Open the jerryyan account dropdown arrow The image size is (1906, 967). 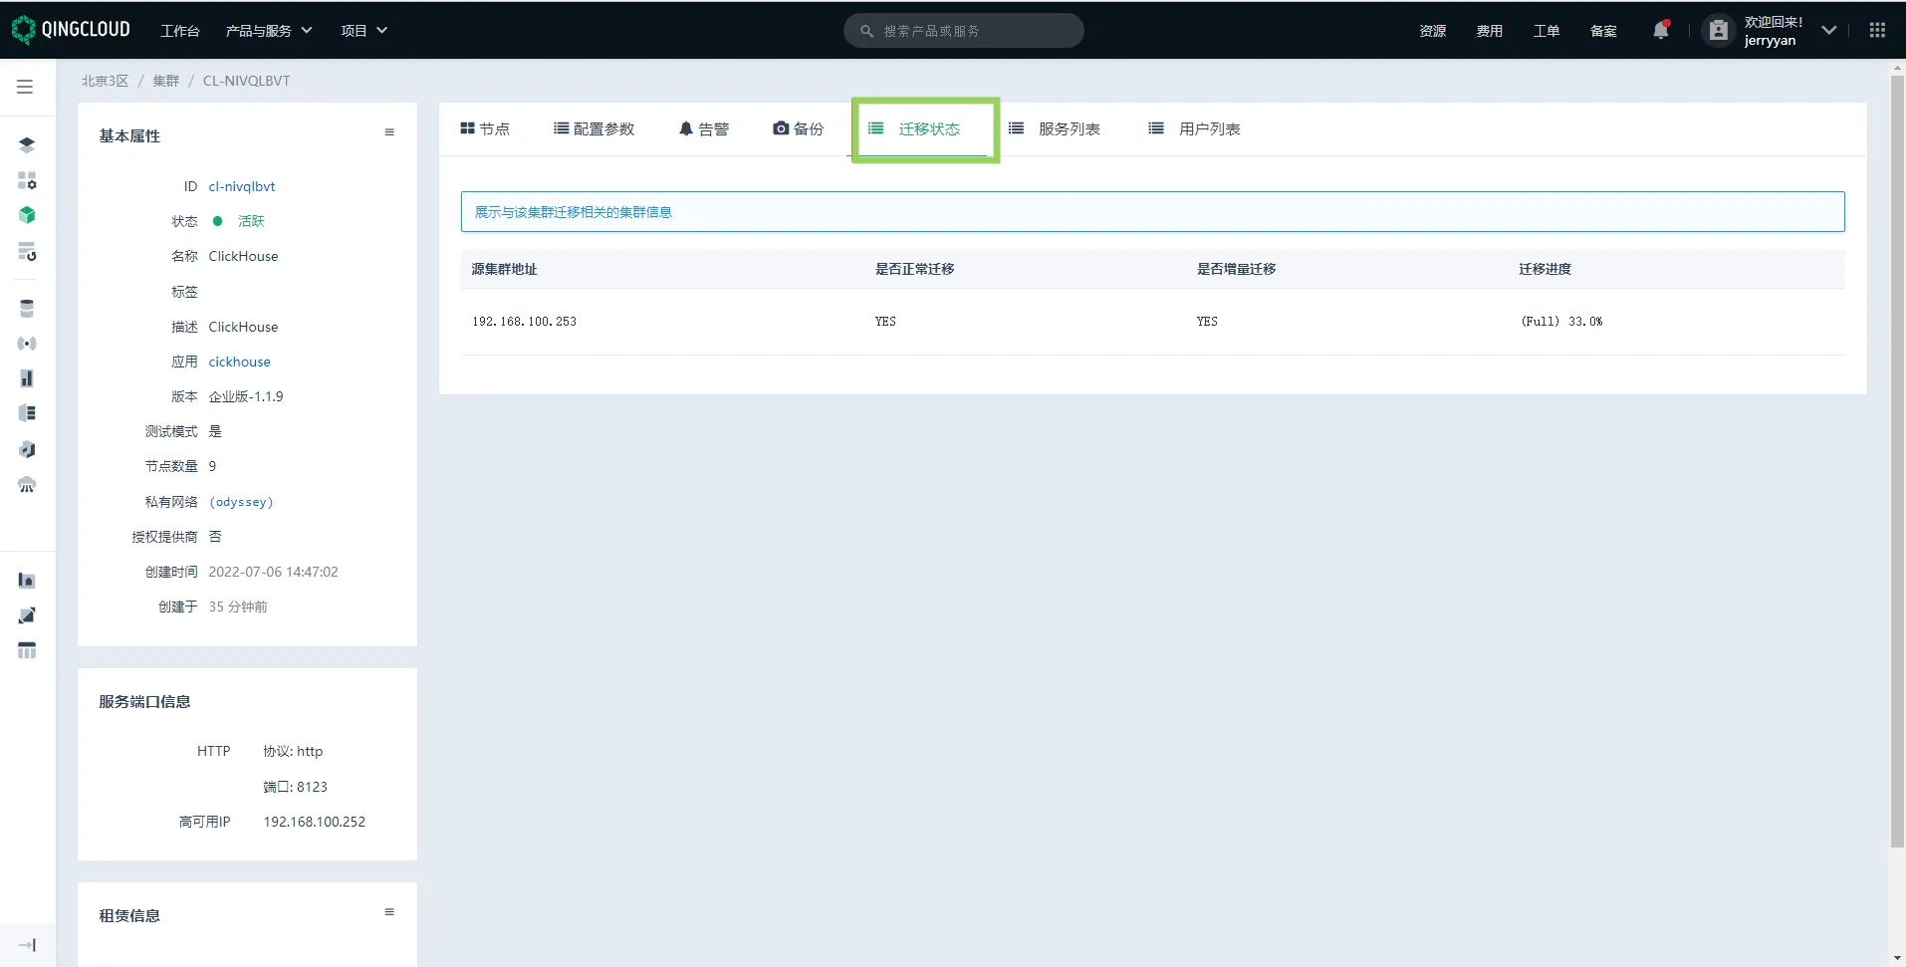coord(1828,31)
